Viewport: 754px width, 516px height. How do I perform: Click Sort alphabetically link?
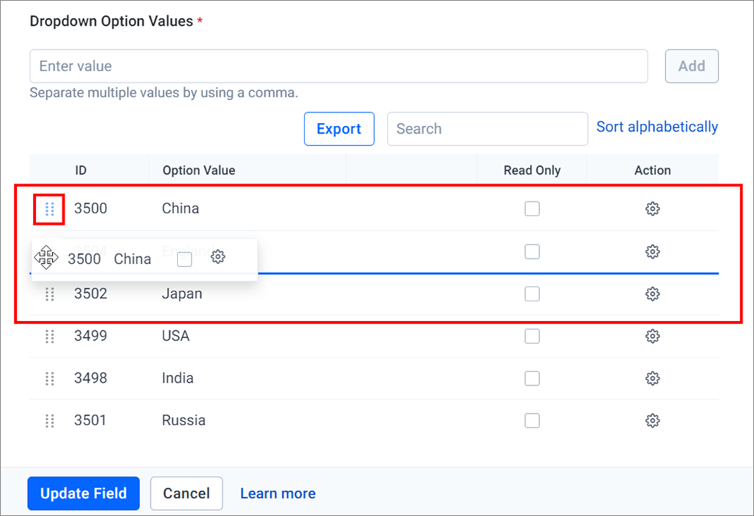pos(657,127)
